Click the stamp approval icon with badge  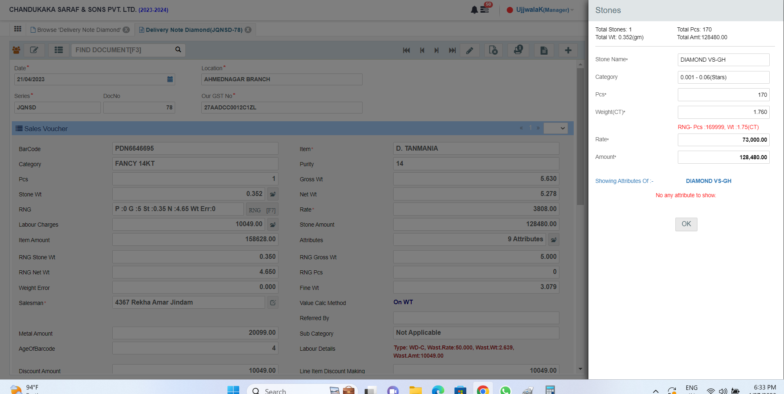coord(519,50)
